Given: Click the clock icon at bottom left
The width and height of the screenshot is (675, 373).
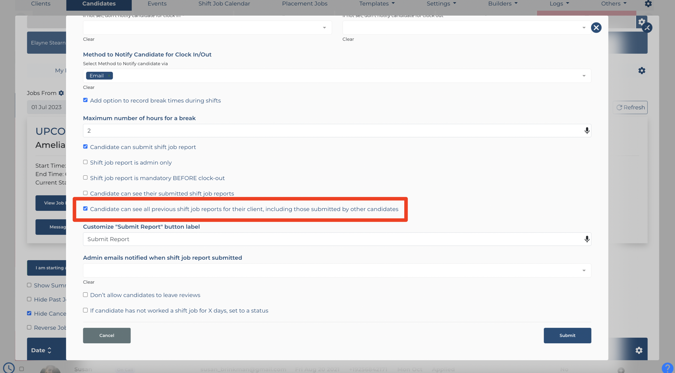Looking at the screenshot, I should click(9, 368).
